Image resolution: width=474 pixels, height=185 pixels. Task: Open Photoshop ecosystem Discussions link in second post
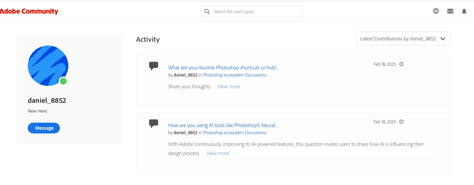[234, 133]
